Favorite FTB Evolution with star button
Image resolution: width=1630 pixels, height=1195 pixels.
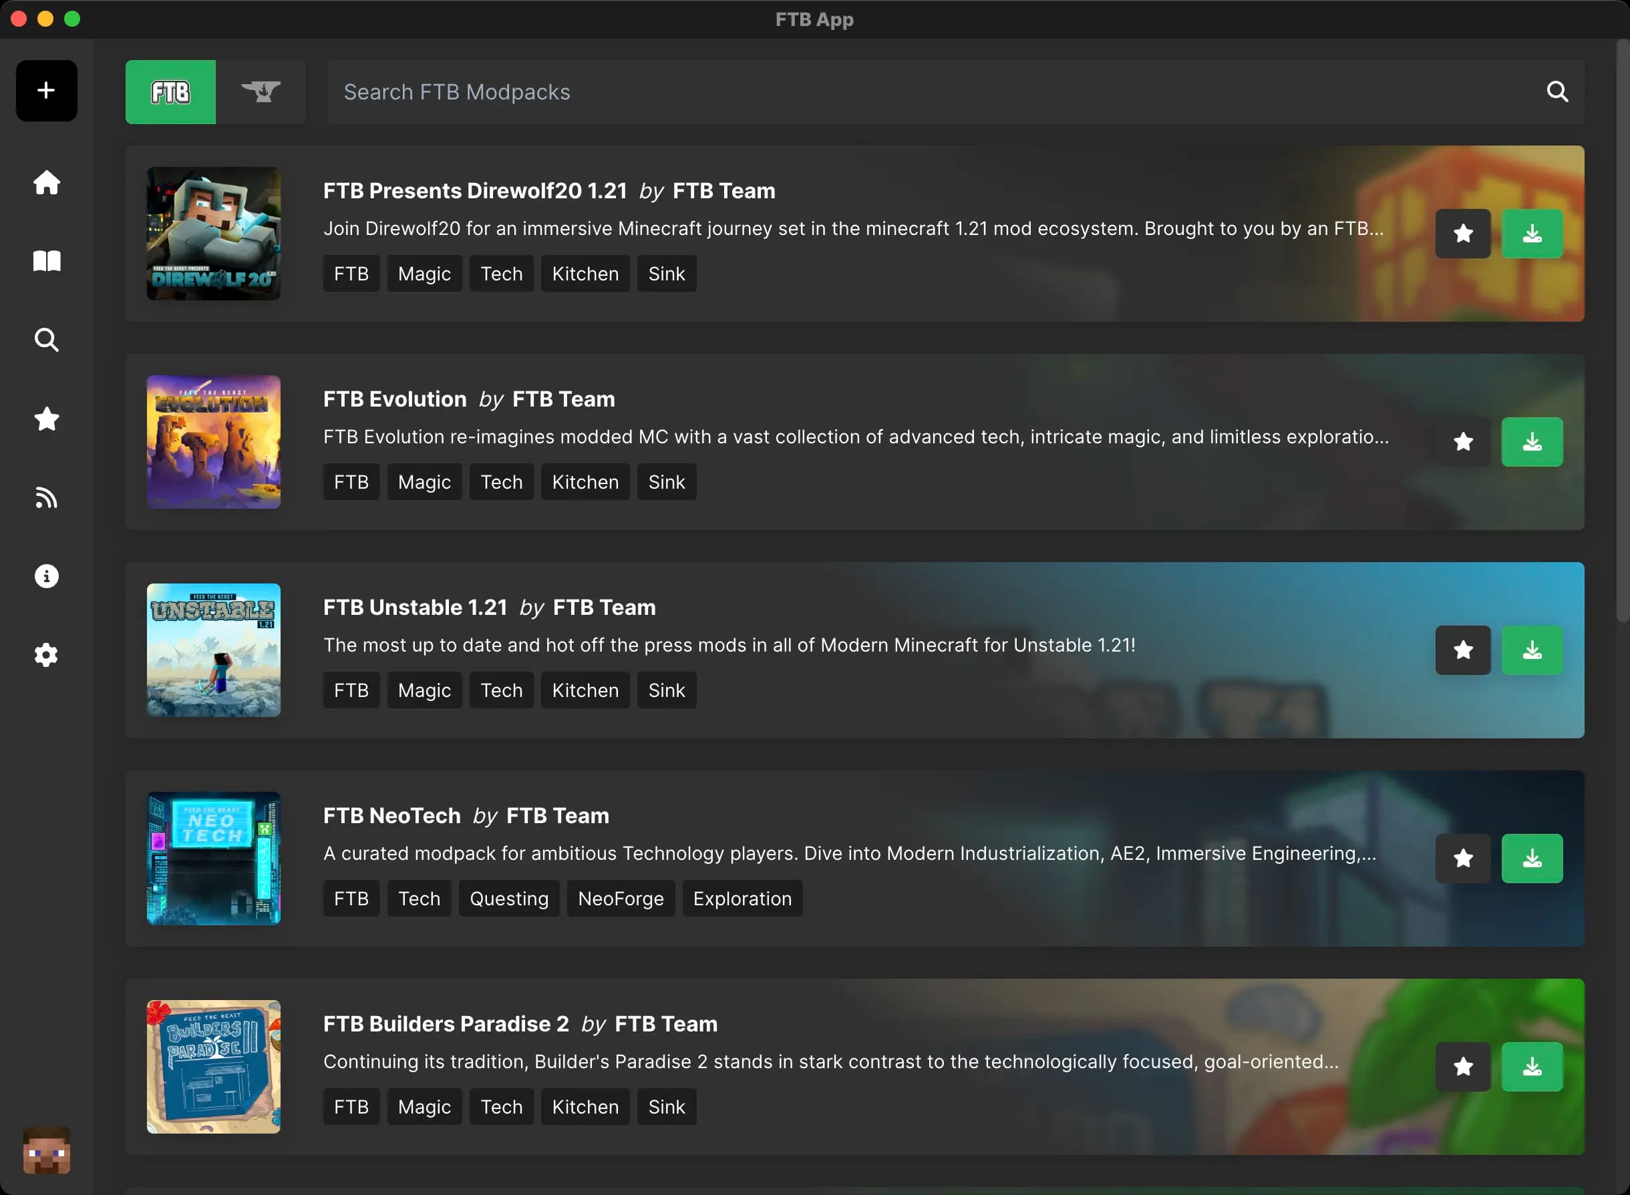click(1463, 442)
